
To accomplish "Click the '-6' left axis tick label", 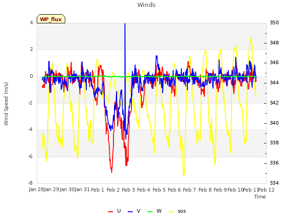I will (x=30, y=156).
